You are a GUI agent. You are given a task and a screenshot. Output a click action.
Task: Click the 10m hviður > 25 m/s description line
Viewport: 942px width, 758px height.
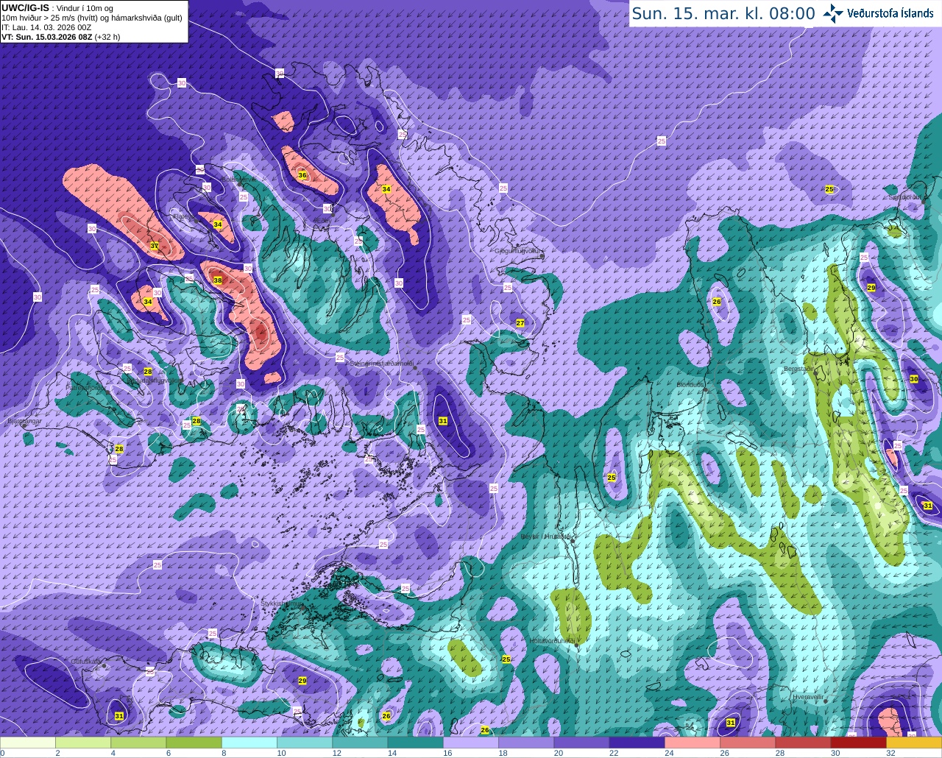(92, 18)
